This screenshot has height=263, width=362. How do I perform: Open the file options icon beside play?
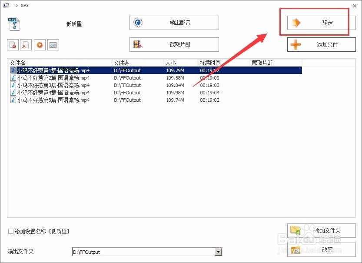pyautogui.click(x=53, y=45)
